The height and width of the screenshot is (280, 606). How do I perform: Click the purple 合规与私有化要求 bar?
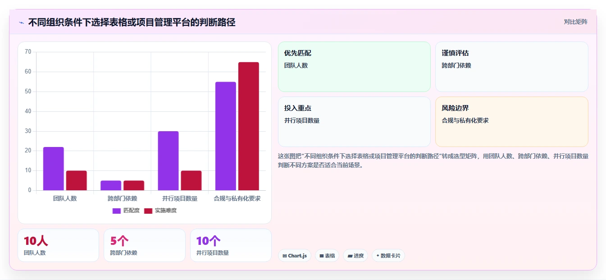point(226,136)
